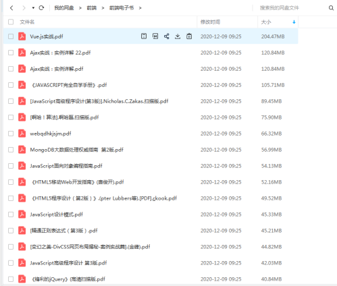Image resolution: width=337 pixels, height=286 pixels.
Task: Go back to the previous folder
Action: coord(11,8)
